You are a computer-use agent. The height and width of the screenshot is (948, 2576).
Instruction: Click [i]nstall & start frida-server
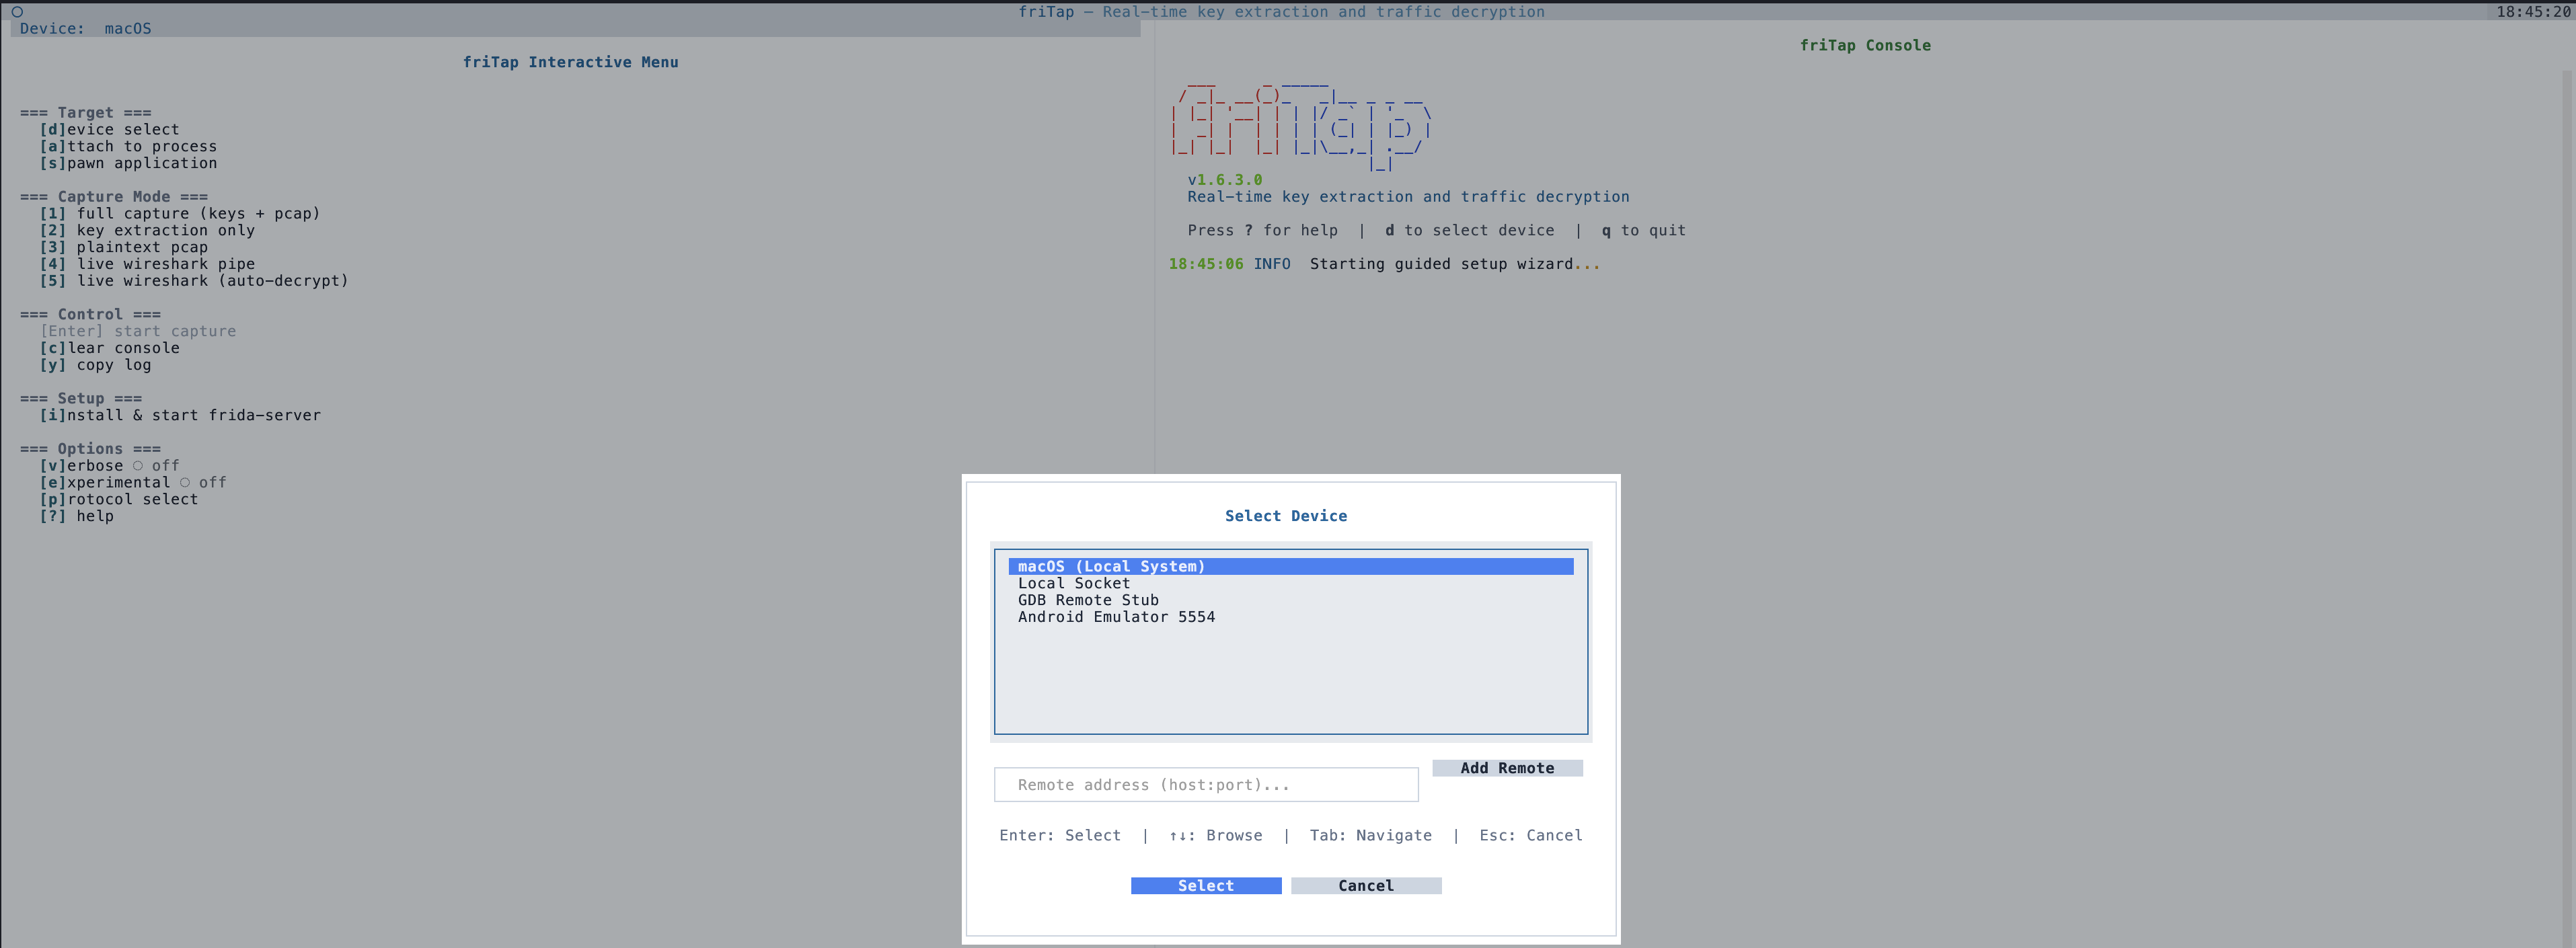(180, 415)
